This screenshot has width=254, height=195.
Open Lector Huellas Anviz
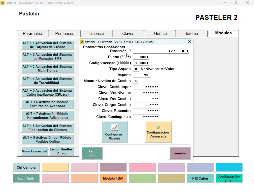(61, 151)
